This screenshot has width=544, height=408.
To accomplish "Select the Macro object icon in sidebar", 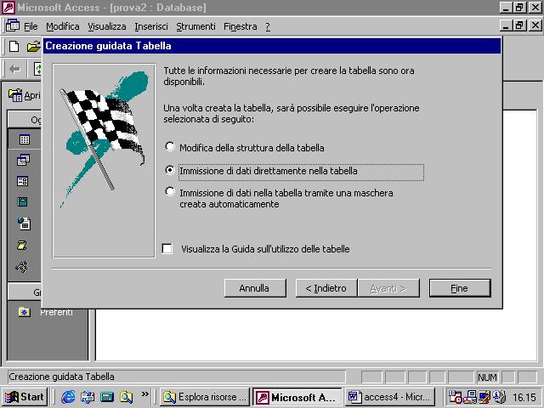I will (x=22, y=246).
